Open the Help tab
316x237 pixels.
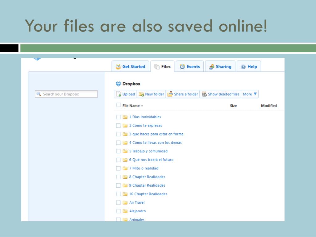pyautogui.click(x=249, y=67)
